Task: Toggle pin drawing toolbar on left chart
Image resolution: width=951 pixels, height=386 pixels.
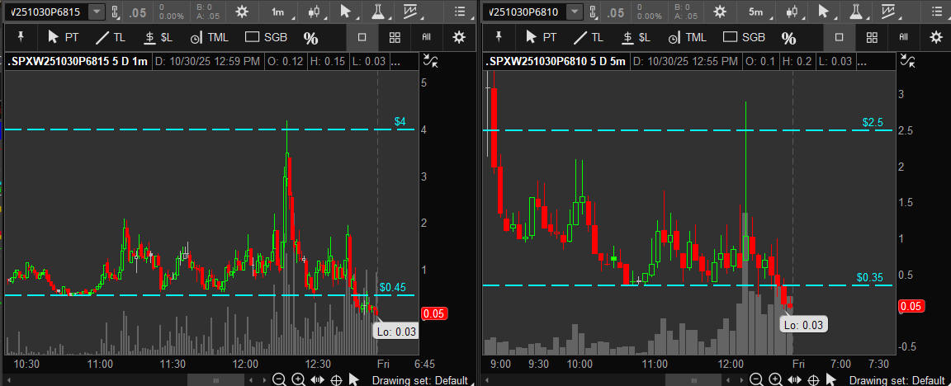Action: (x=19, y=37)
